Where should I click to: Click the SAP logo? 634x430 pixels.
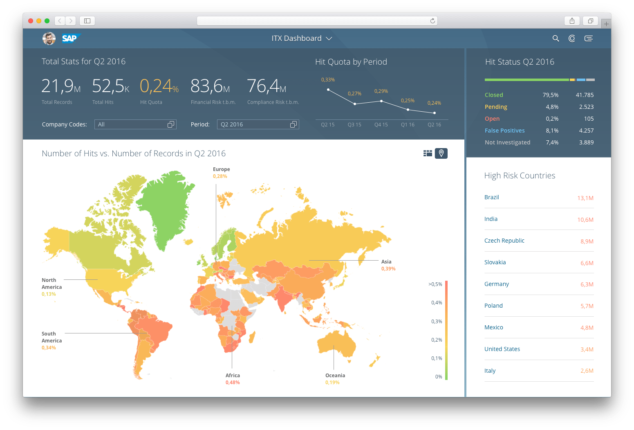[71, 38]
